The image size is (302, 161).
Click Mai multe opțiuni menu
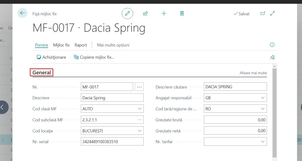[x=113, y=45]
